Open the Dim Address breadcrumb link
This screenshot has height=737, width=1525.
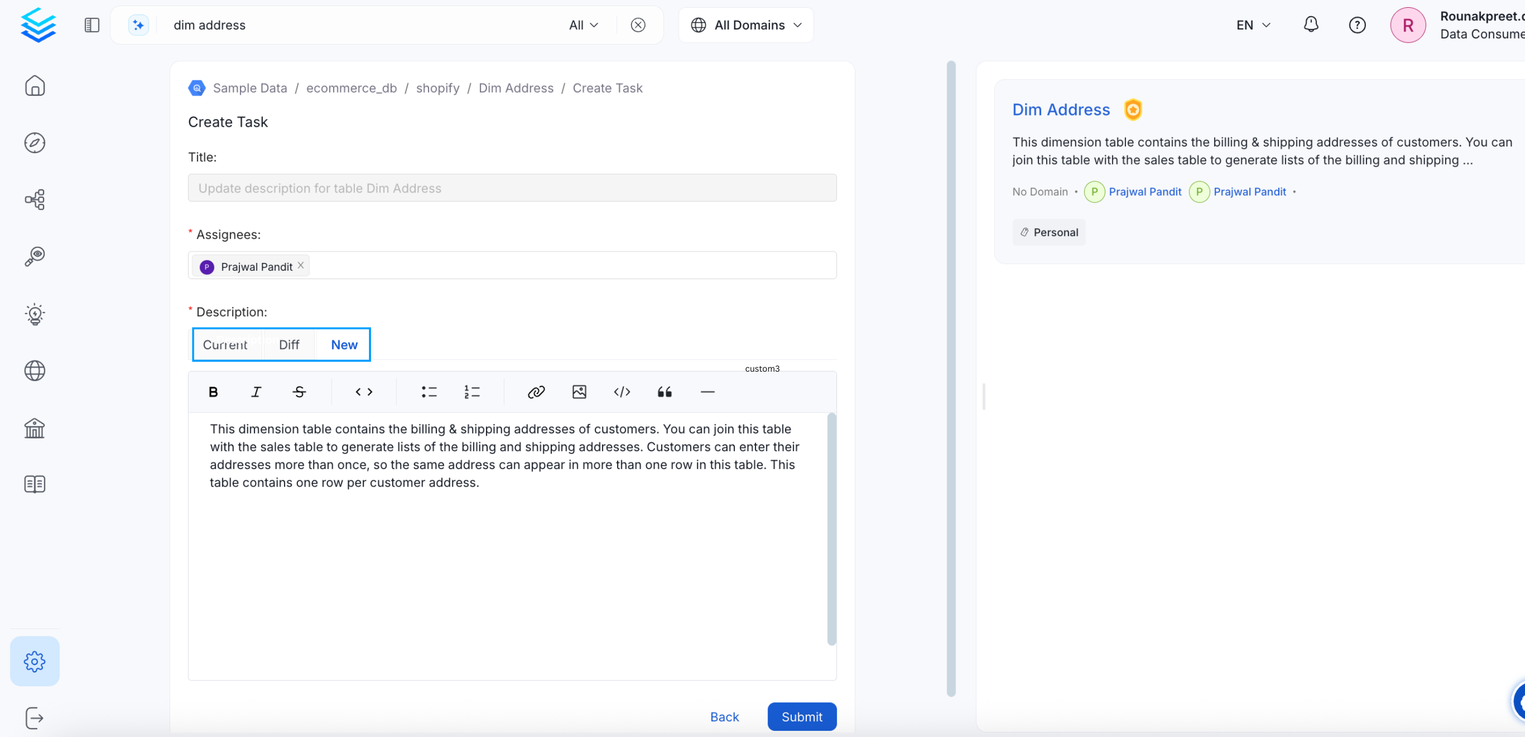[x=516, y=87]
